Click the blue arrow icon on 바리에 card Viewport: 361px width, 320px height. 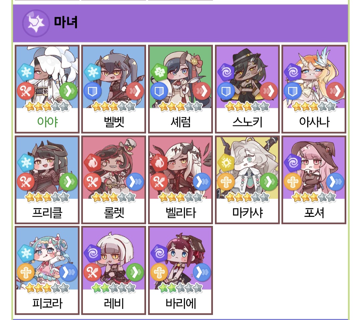click(x=202, y=272)
